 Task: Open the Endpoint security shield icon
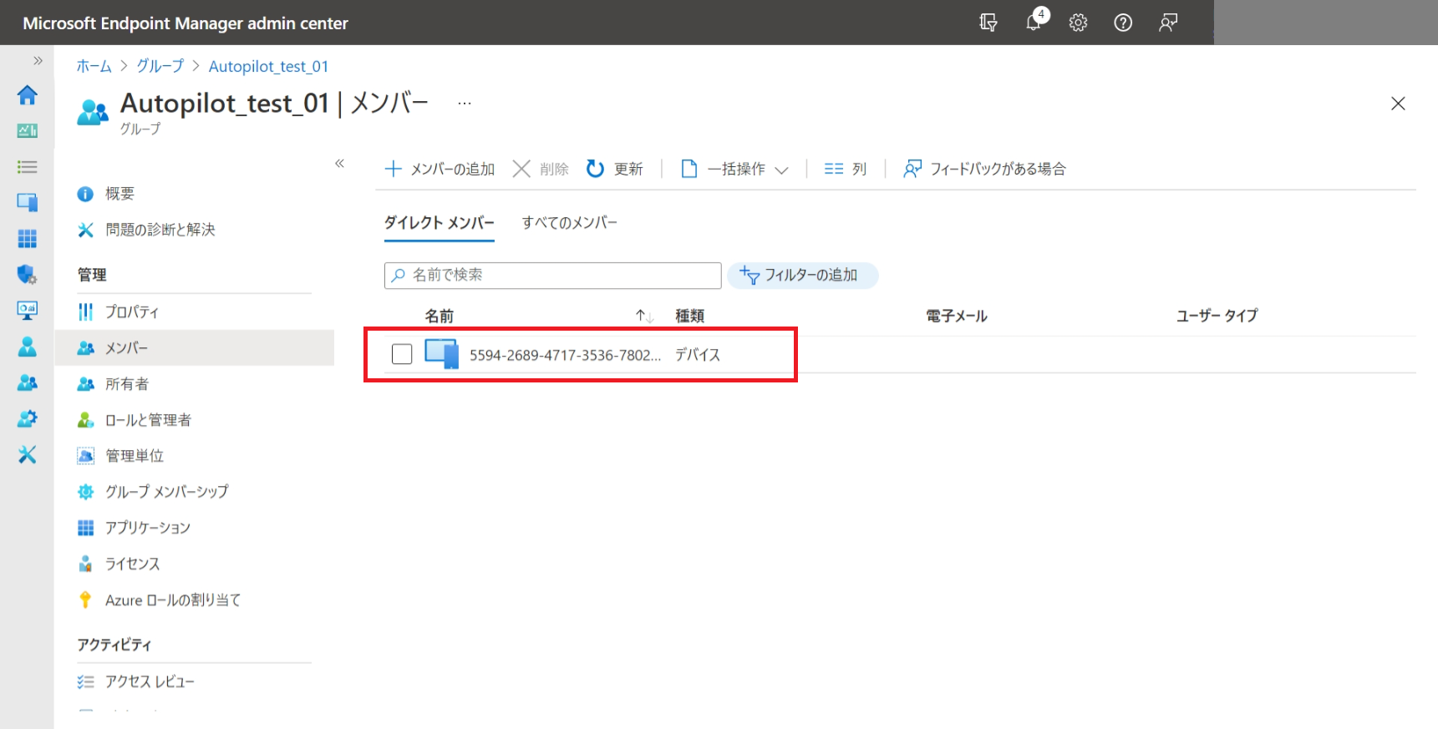click(x=28, y=274)
